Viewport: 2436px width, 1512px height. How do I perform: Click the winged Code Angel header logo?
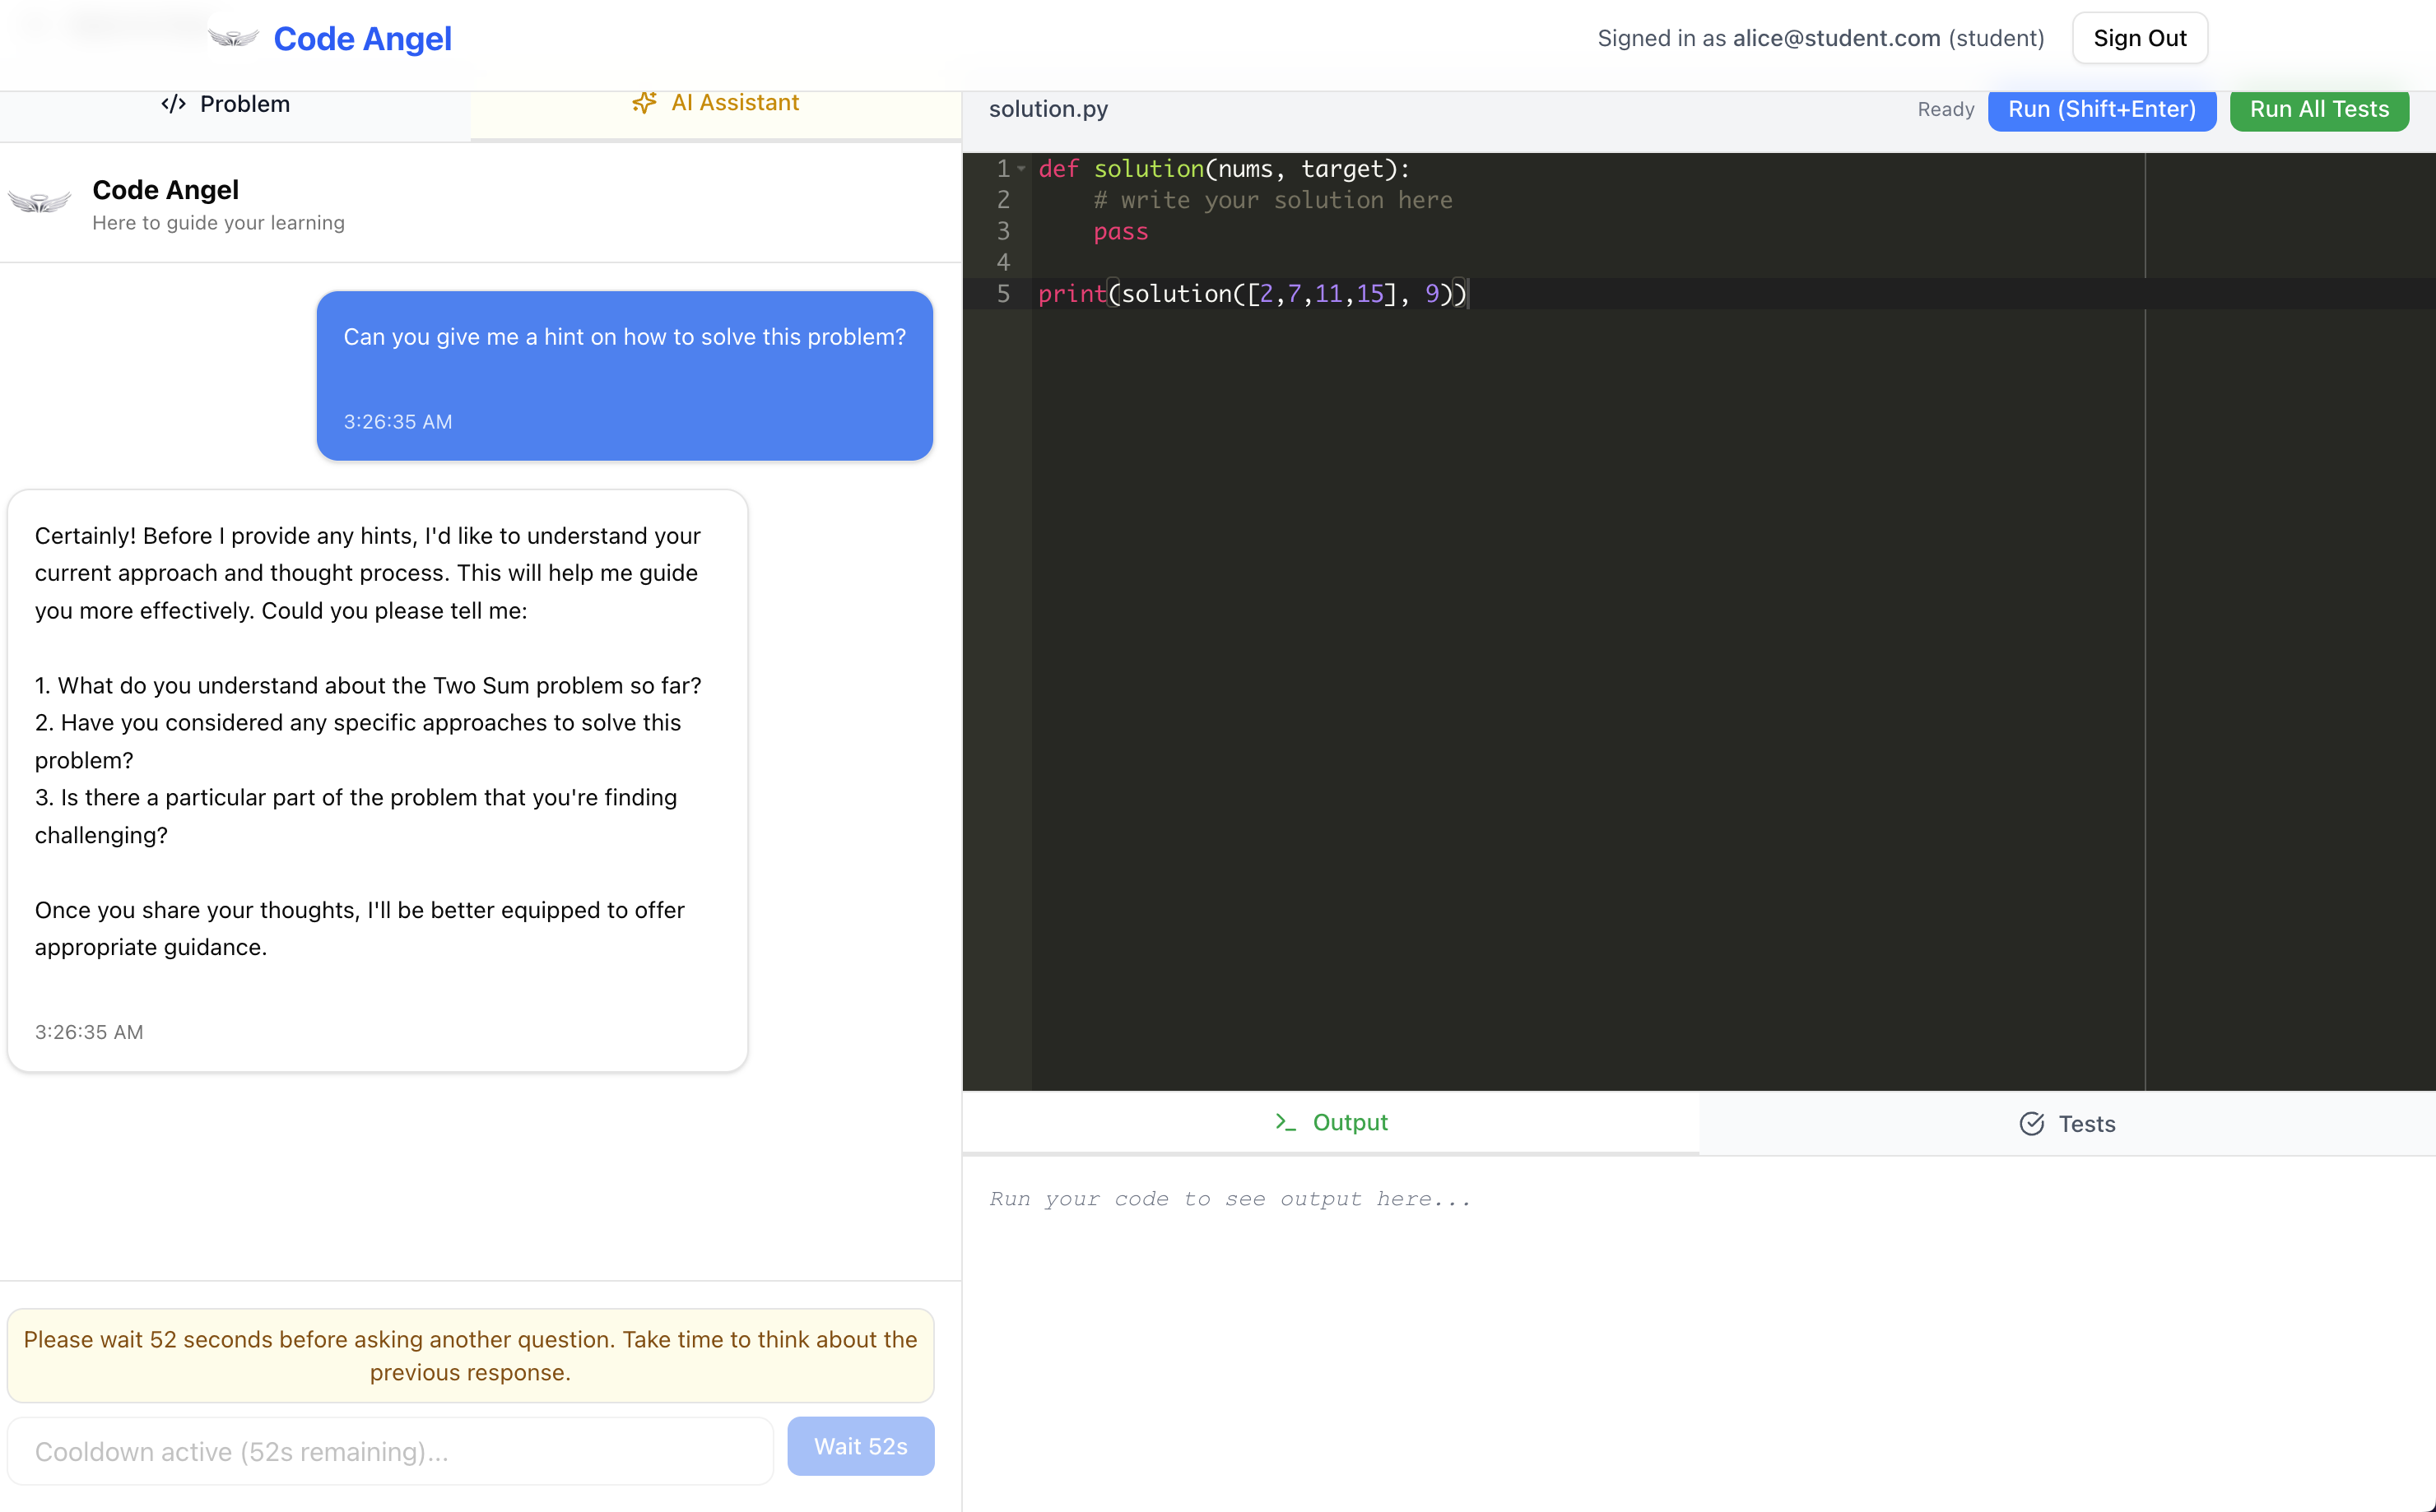pos(233,38)
